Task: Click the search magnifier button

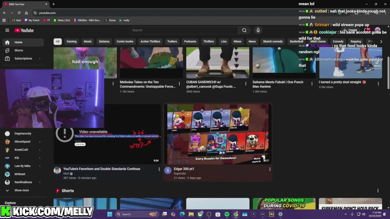Action: coord(244,30)
